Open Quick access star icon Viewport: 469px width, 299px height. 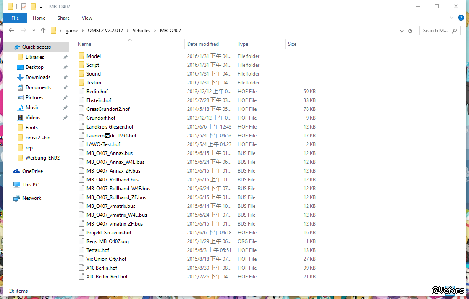point(17,47)
